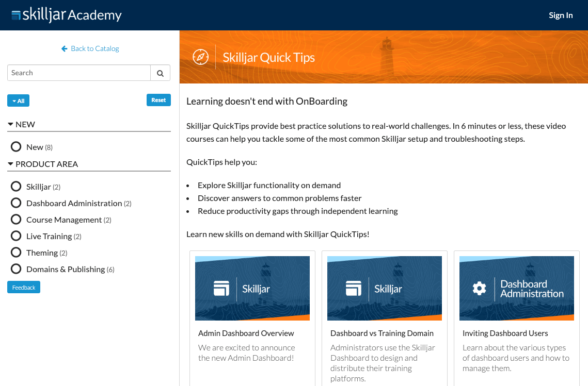Screen dimensions: 588x386
Task: Open the Dashboard vs Training Domain thumbnail
Action: tap(385, 288)
